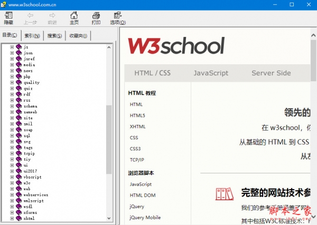Click the book icon beside rdf

pyautogui.click(x=19, y=94)
